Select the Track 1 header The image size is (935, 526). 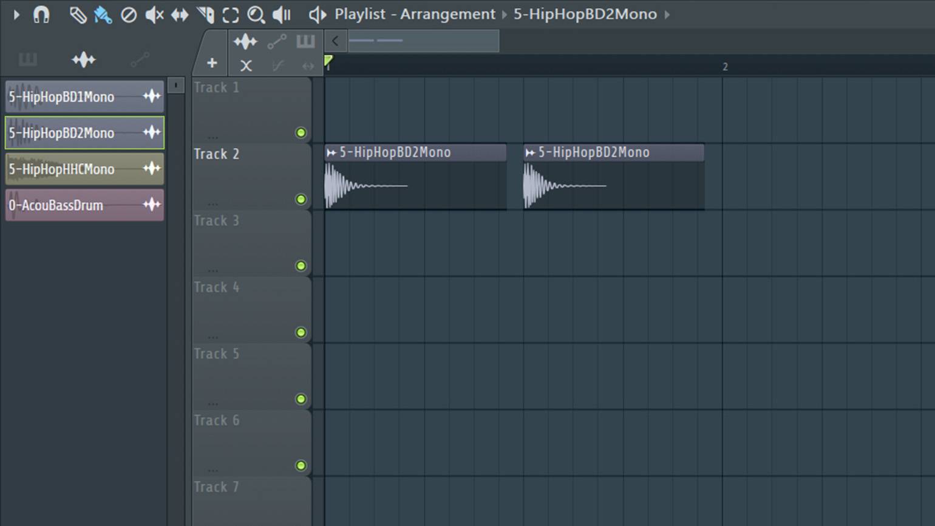(x=252, y=110)
